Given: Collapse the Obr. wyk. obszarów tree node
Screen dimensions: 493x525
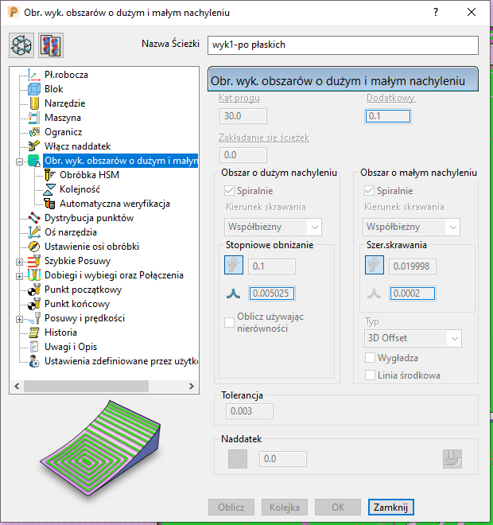Looking at the screenshot, I should 19,161.
